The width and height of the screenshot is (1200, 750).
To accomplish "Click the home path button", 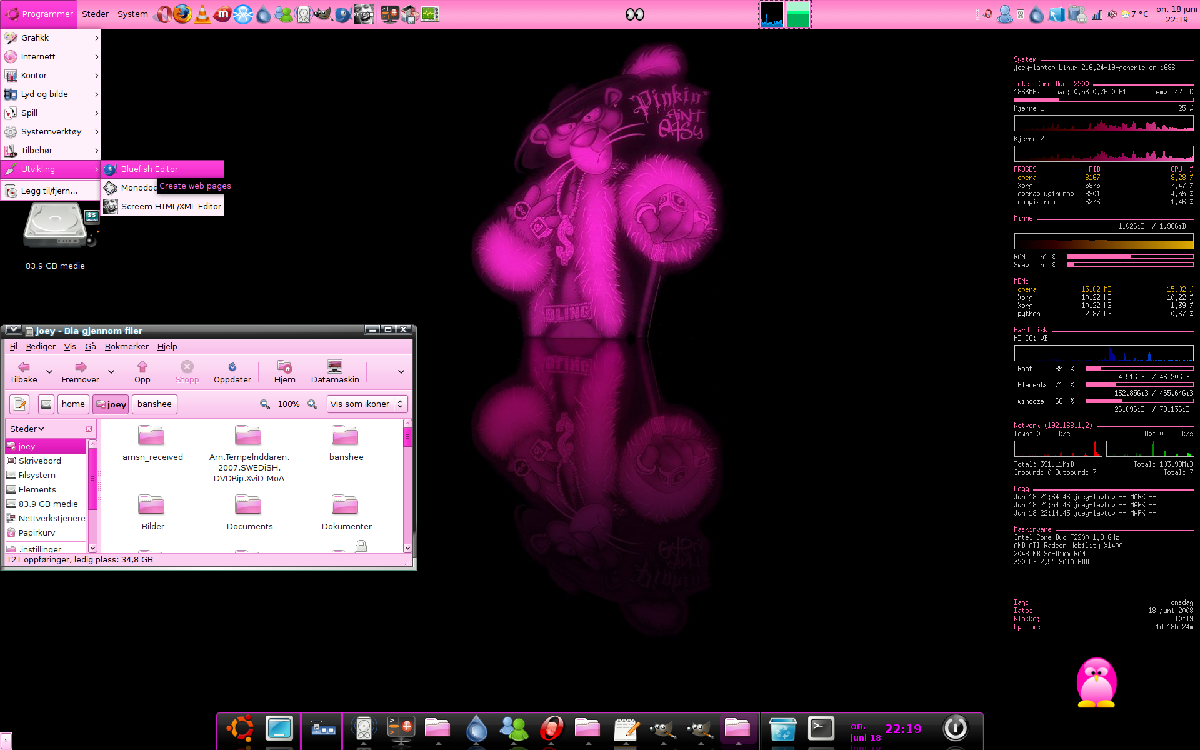I will [73, 404].
